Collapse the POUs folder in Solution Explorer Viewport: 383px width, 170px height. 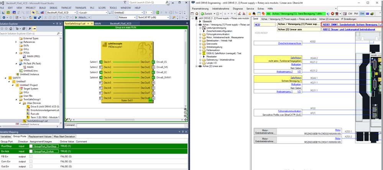coord(16,53)
